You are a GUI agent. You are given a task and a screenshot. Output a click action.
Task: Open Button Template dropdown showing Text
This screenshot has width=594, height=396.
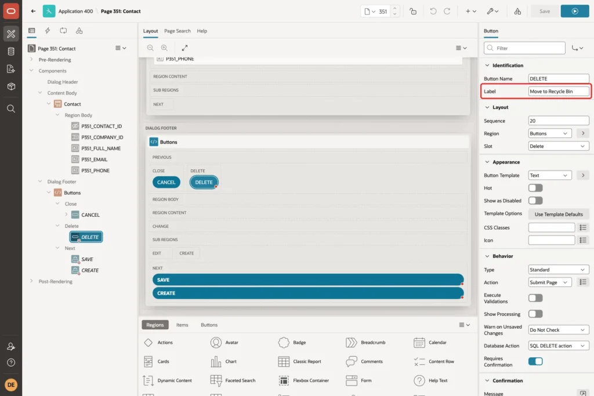550,175
